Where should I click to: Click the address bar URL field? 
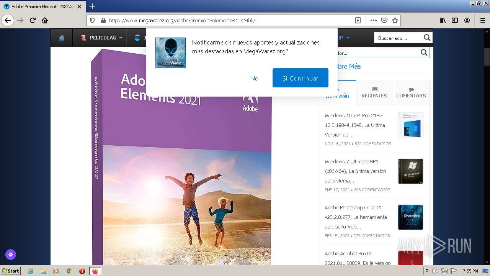[230, 20]
